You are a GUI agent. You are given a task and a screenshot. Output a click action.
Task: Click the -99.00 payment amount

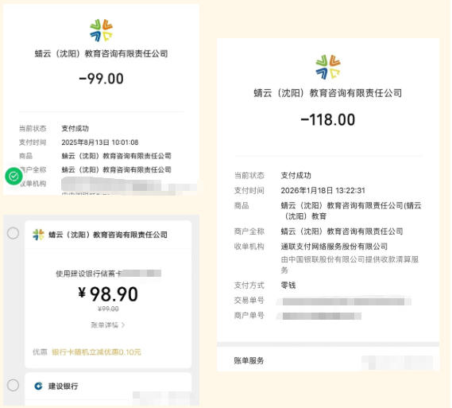(101, 79)
